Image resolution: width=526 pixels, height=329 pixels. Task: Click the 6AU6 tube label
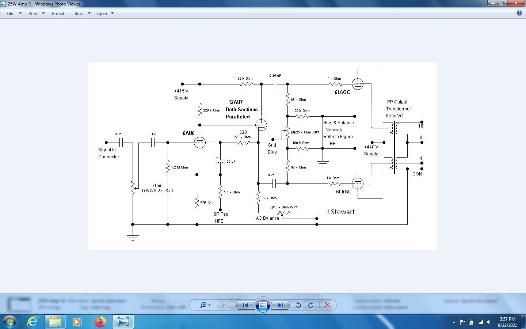(188, 133)
